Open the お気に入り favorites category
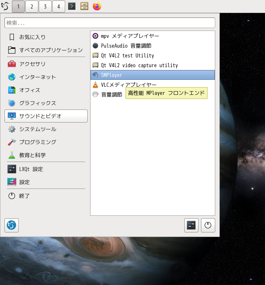This screenshot has width=265, height=285. point(46,37)
